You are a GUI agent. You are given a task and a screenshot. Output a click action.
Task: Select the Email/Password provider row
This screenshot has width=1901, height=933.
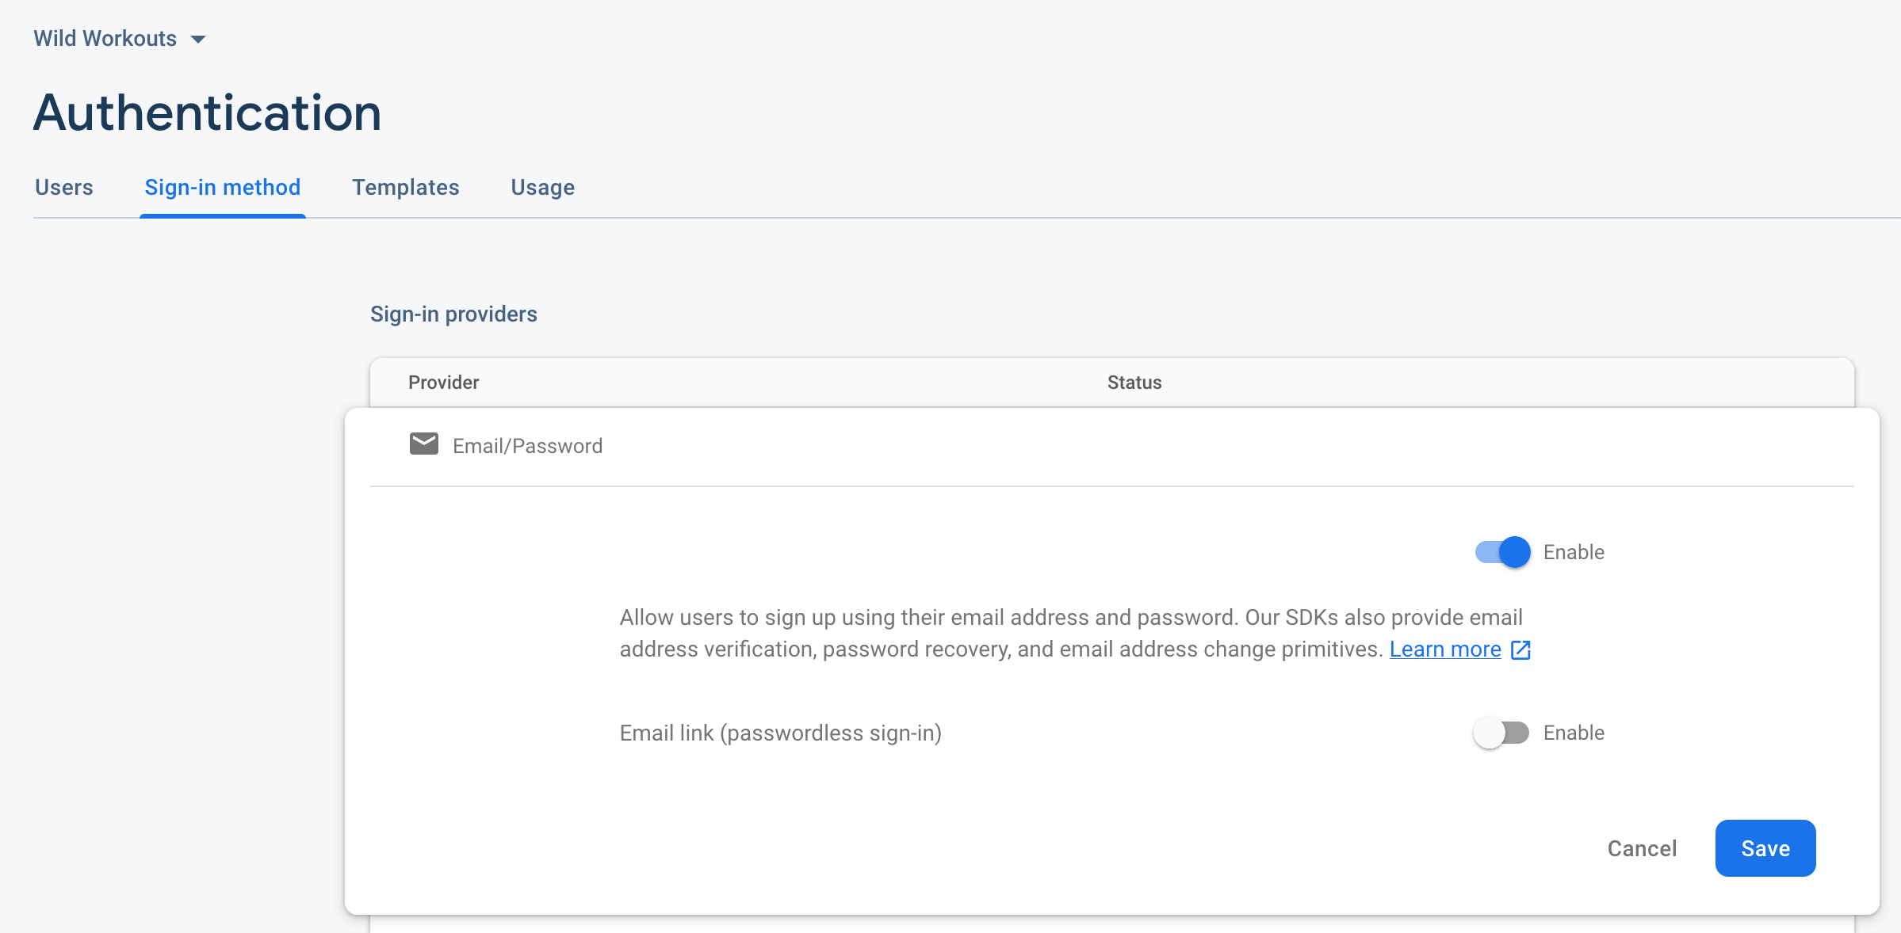[x=527, y=445]
